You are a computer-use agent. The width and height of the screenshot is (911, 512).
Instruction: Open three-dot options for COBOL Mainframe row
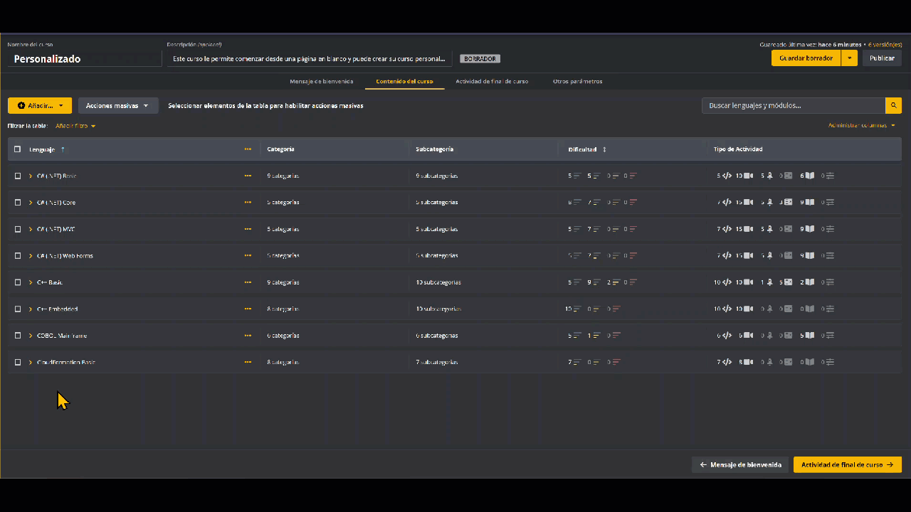point(248,336)
